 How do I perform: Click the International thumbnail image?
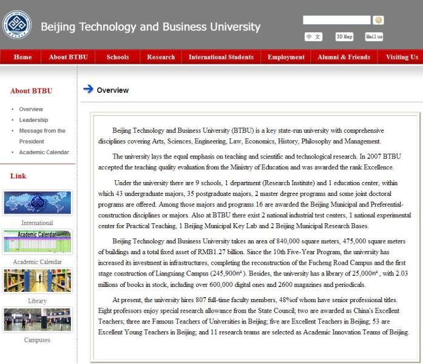[x=37, y=203]
